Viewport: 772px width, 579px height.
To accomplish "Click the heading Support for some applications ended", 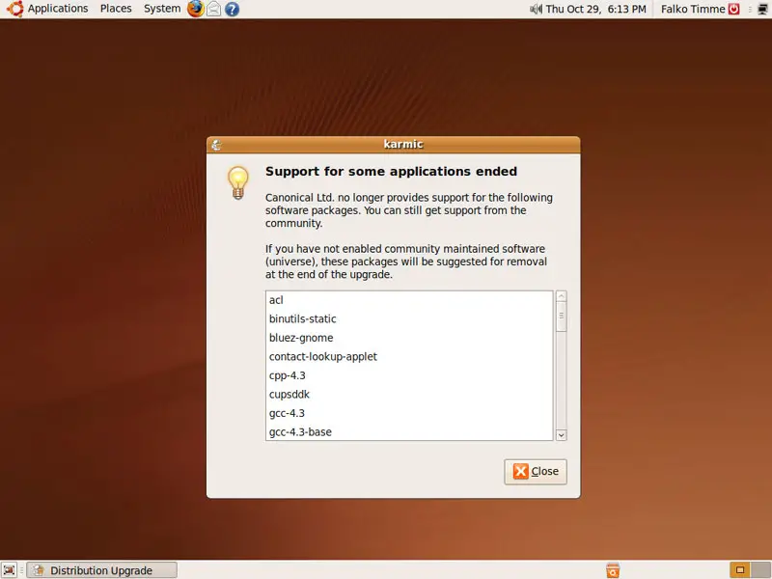I will (392, 172).
